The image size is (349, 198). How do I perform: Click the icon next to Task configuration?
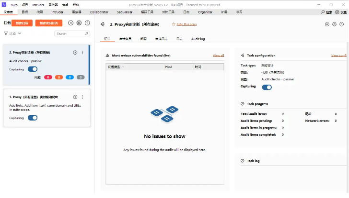pos(243,55)
